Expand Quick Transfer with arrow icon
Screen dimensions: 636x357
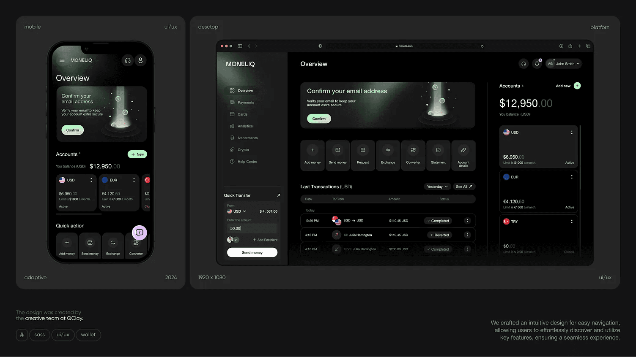click(x=278, y=195)
